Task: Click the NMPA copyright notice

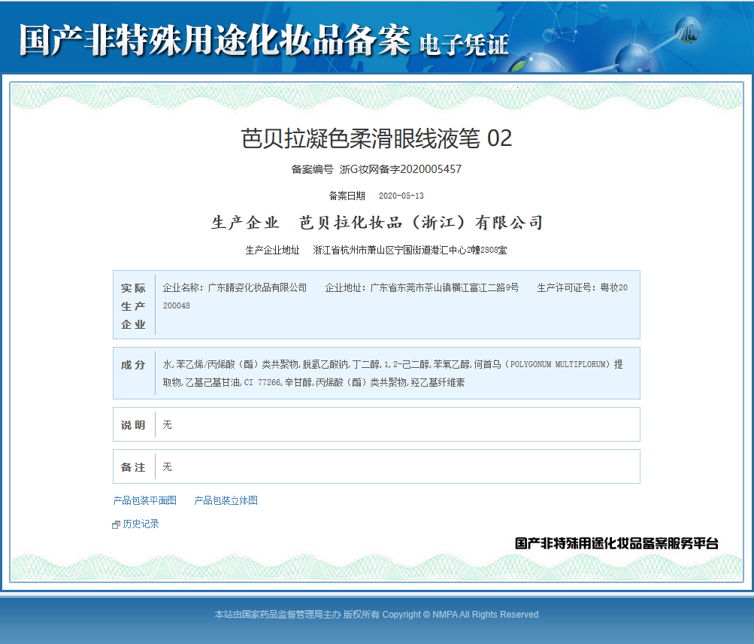Action: [x=377, y=615]
